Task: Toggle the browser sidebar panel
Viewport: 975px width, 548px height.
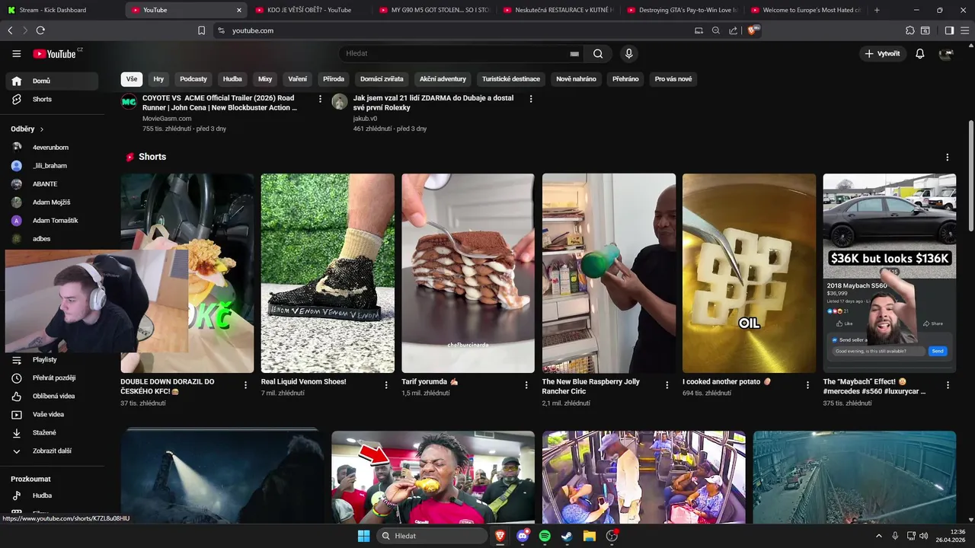Action: point(949,30)
